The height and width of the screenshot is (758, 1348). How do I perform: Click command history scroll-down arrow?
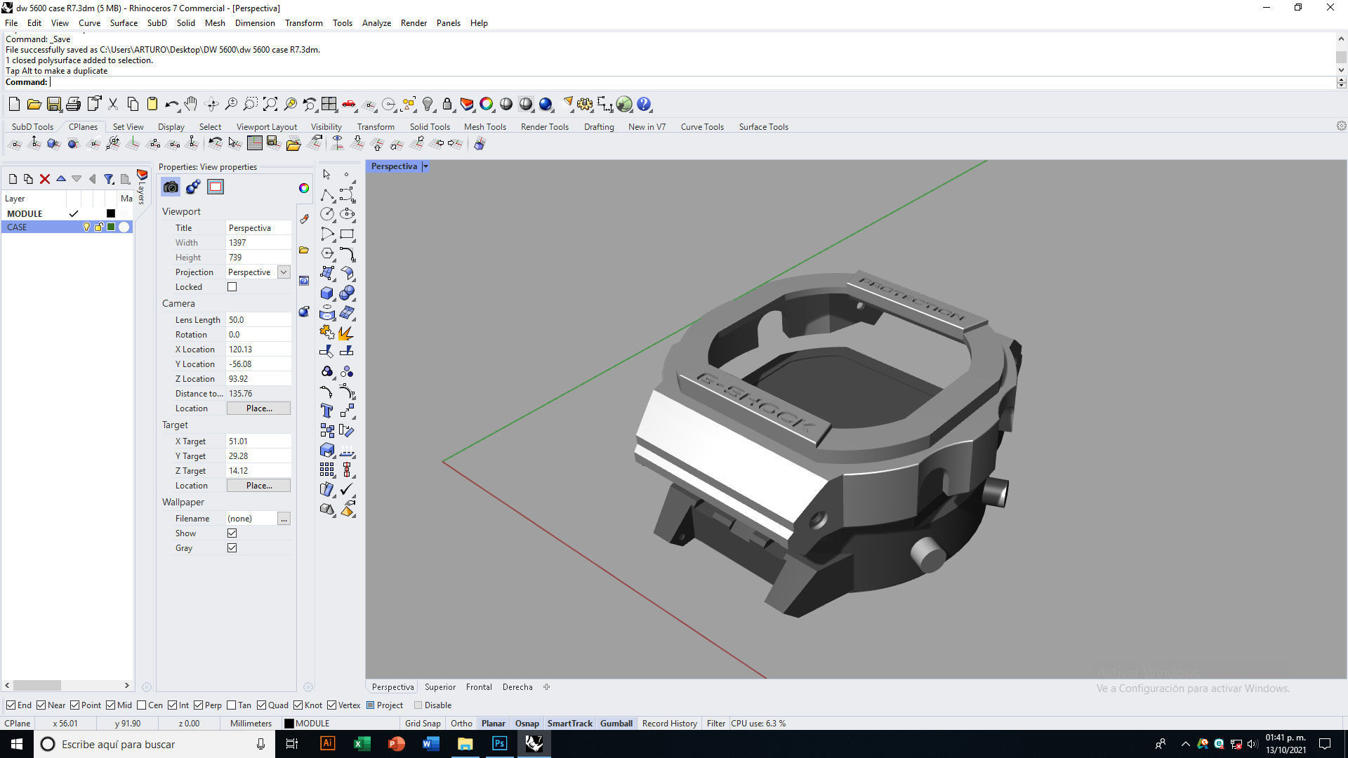click(x=1341, y=70)
